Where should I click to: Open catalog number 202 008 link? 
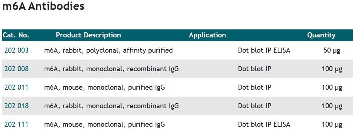click(16, 69)
